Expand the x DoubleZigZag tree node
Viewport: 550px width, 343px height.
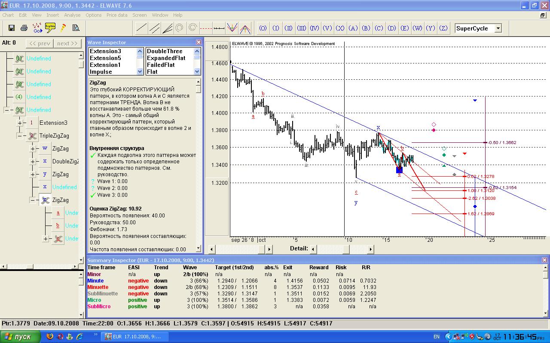pos(33,161)
